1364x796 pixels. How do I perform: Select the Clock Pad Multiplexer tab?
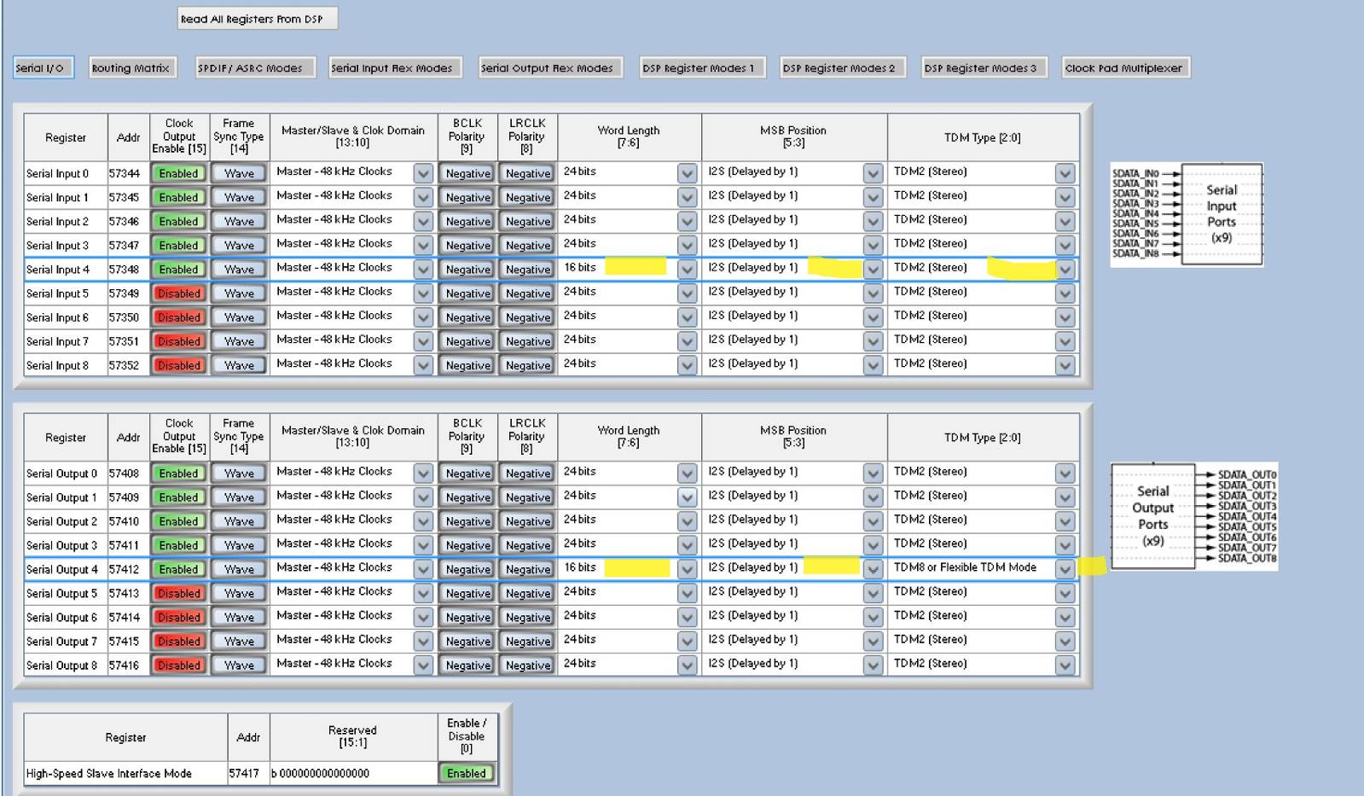[1124, 68]
